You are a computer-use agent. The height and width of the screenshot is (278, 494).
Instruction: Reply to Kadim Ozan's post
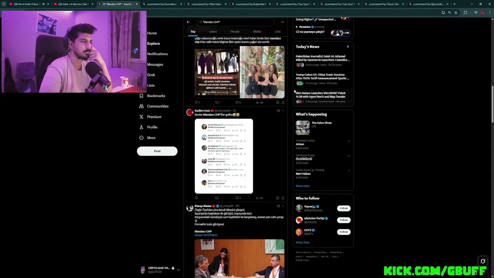click(x=196, y=198)
